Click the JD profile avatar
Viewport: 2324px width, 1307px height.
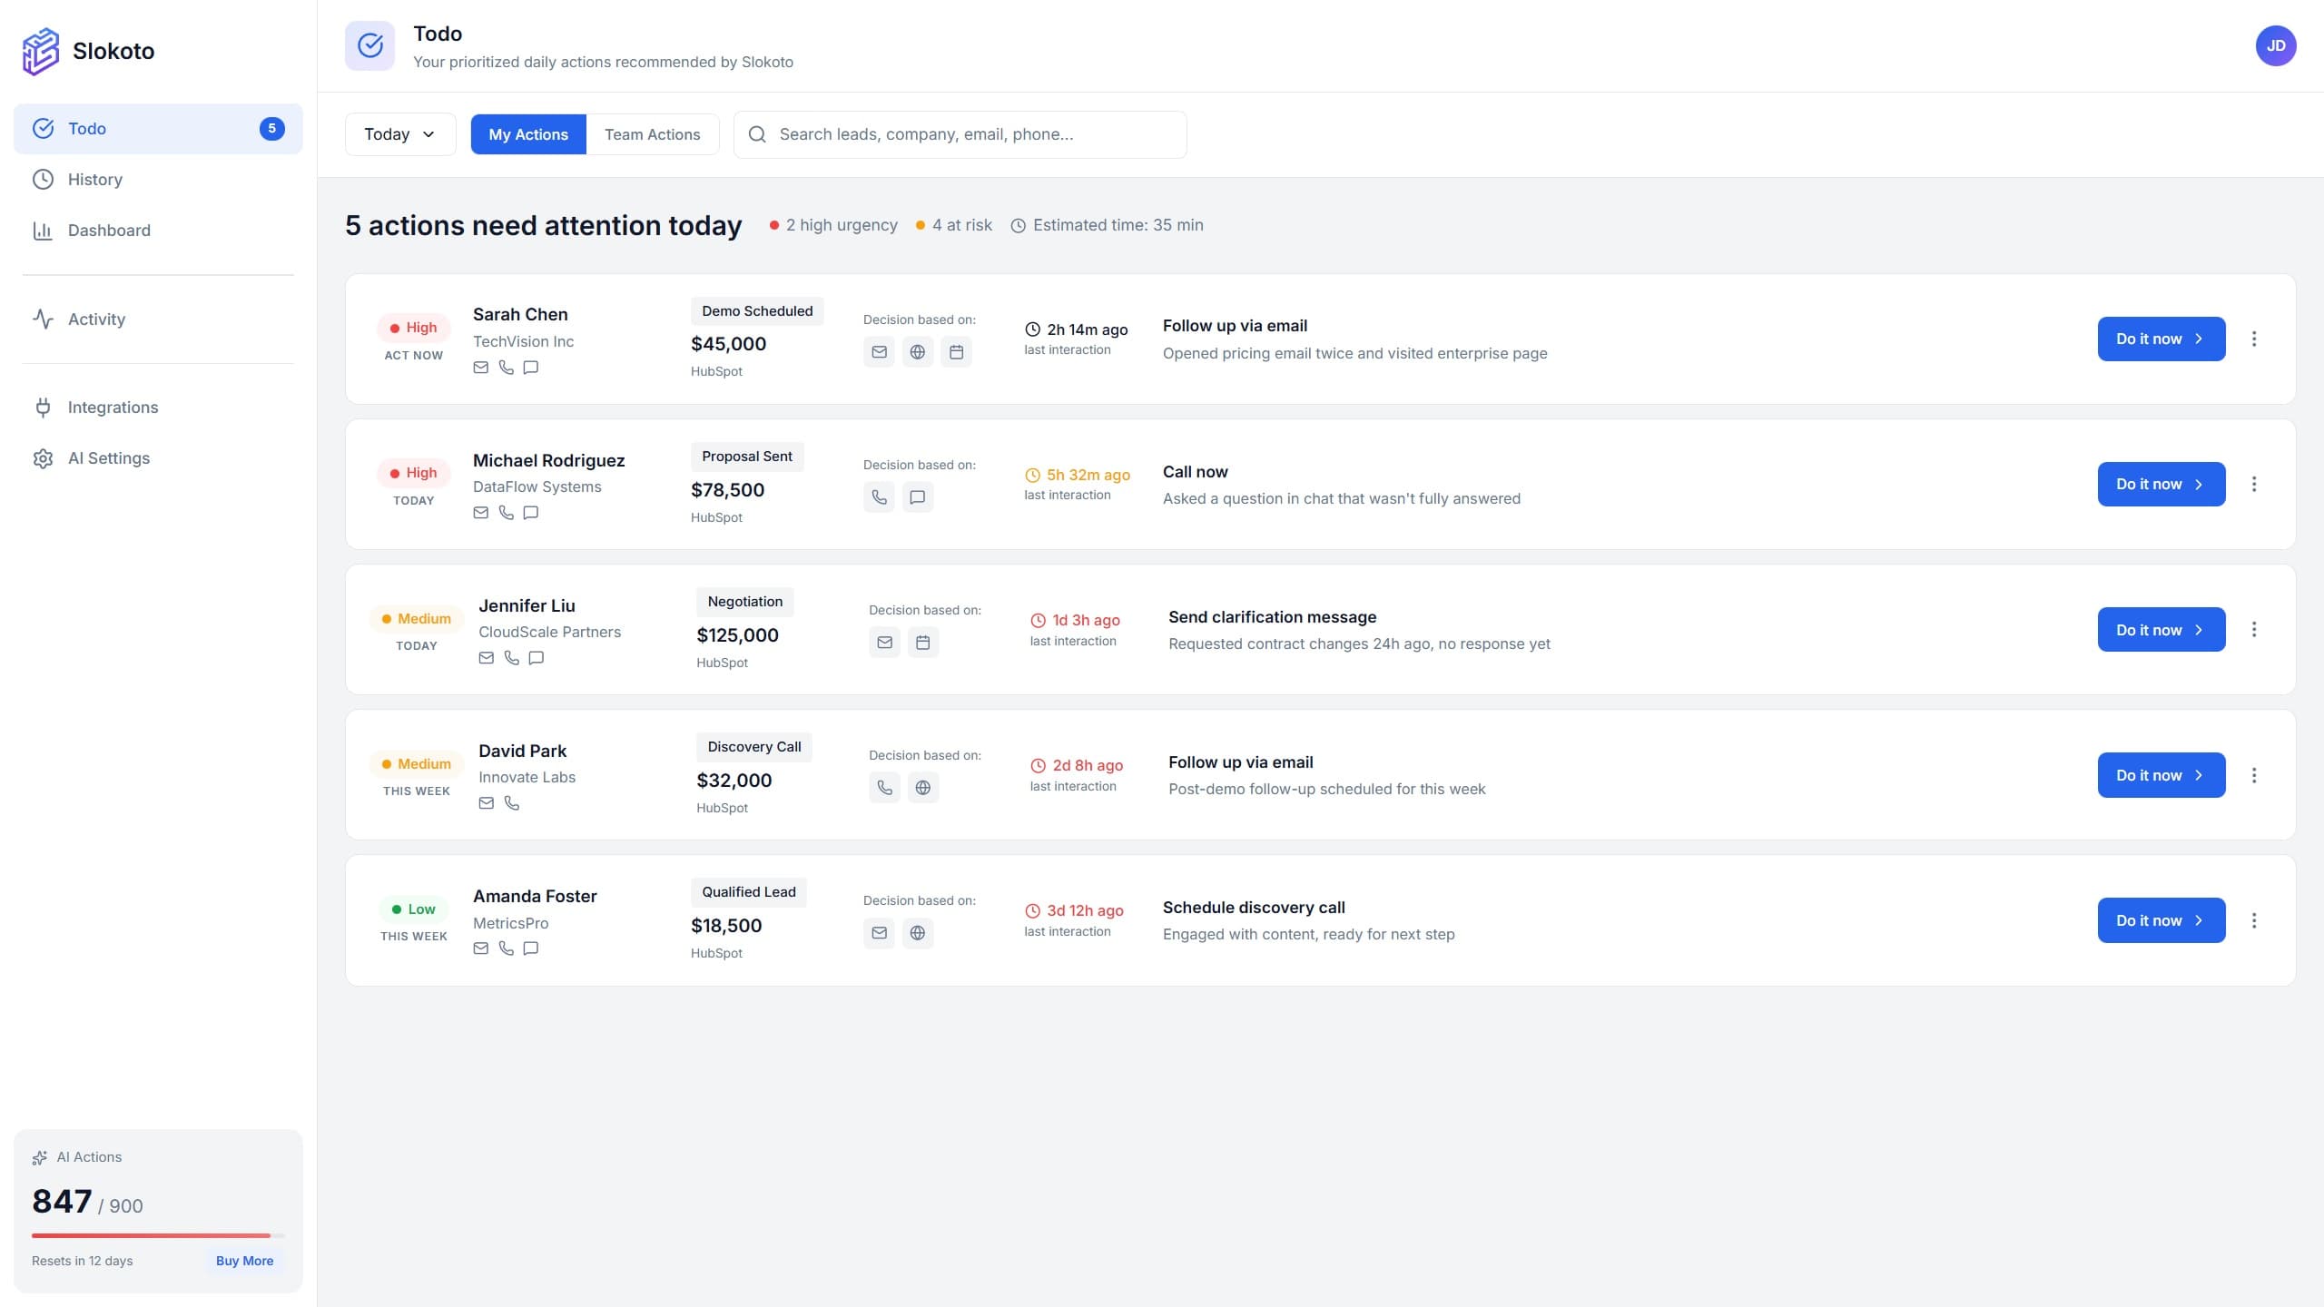click(x=2278, y=44)
